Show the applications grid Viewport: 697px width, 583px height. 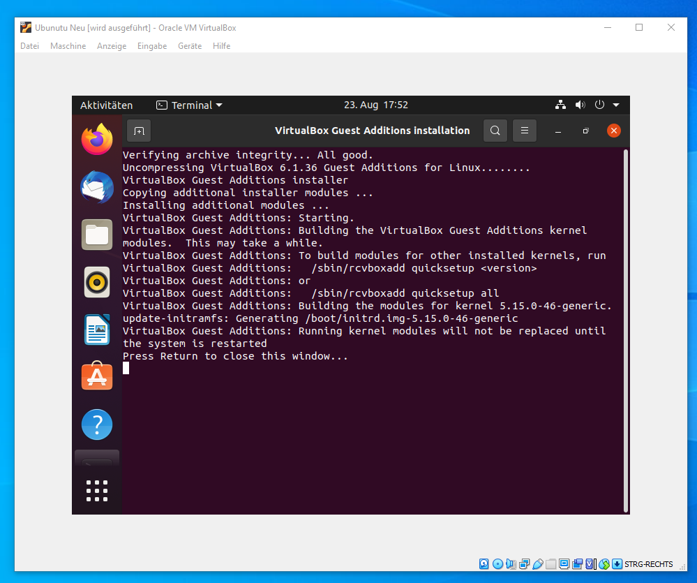click(97, 490)
